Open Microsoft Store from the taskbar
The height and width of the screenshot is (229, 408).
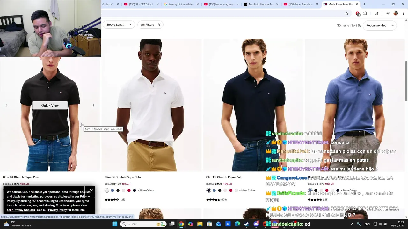(x=209, y=224)
